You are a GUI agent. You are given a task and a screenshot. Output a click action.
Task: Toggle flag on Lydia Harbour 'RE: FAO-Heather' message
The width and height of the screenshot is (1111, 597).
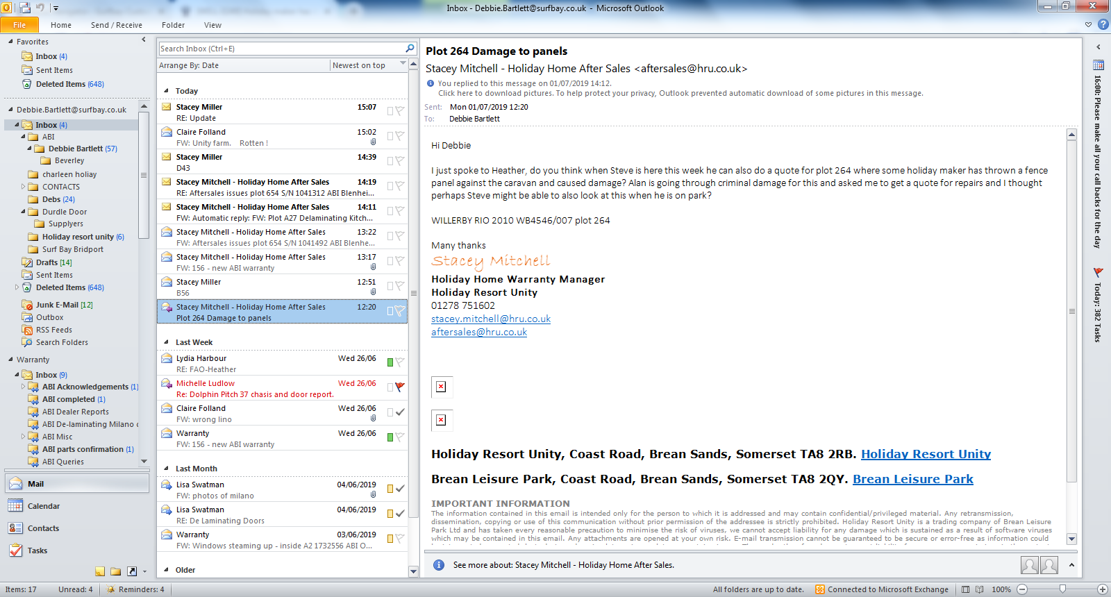click(x=400, y=362)
